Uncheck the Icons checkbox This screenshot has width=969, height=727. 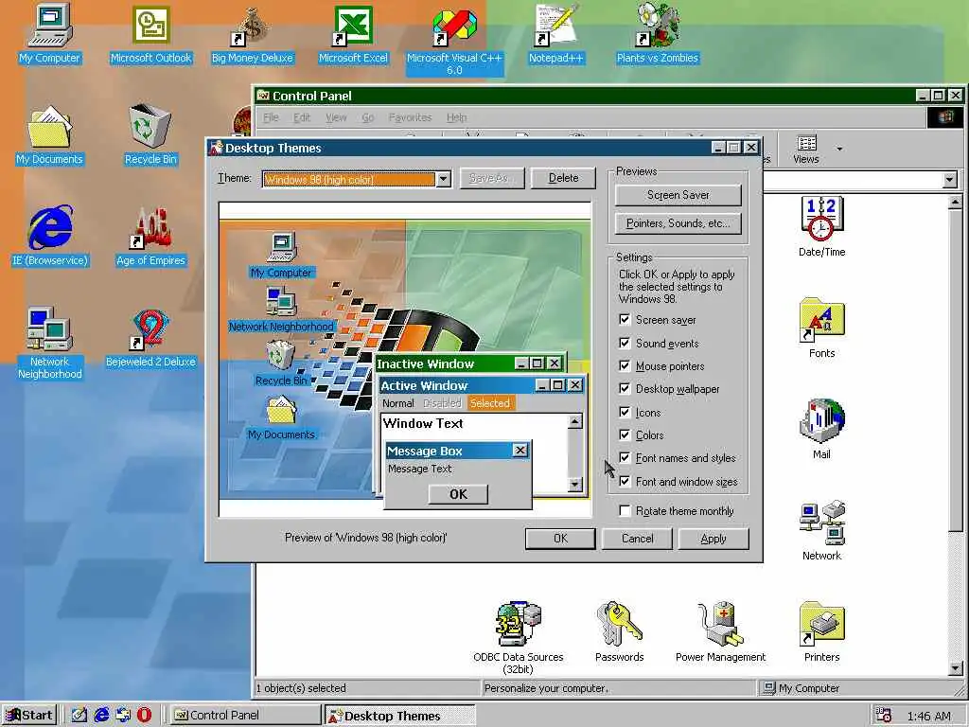625,412
